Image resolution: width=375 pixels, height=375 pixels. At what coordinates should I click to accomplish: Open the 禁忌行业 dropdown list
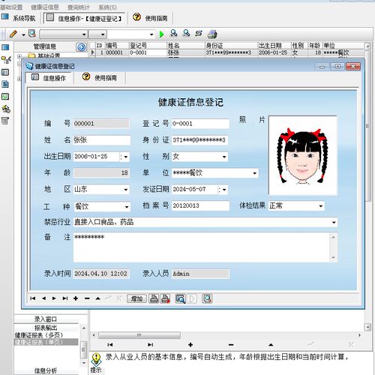(x=334, y=222)
